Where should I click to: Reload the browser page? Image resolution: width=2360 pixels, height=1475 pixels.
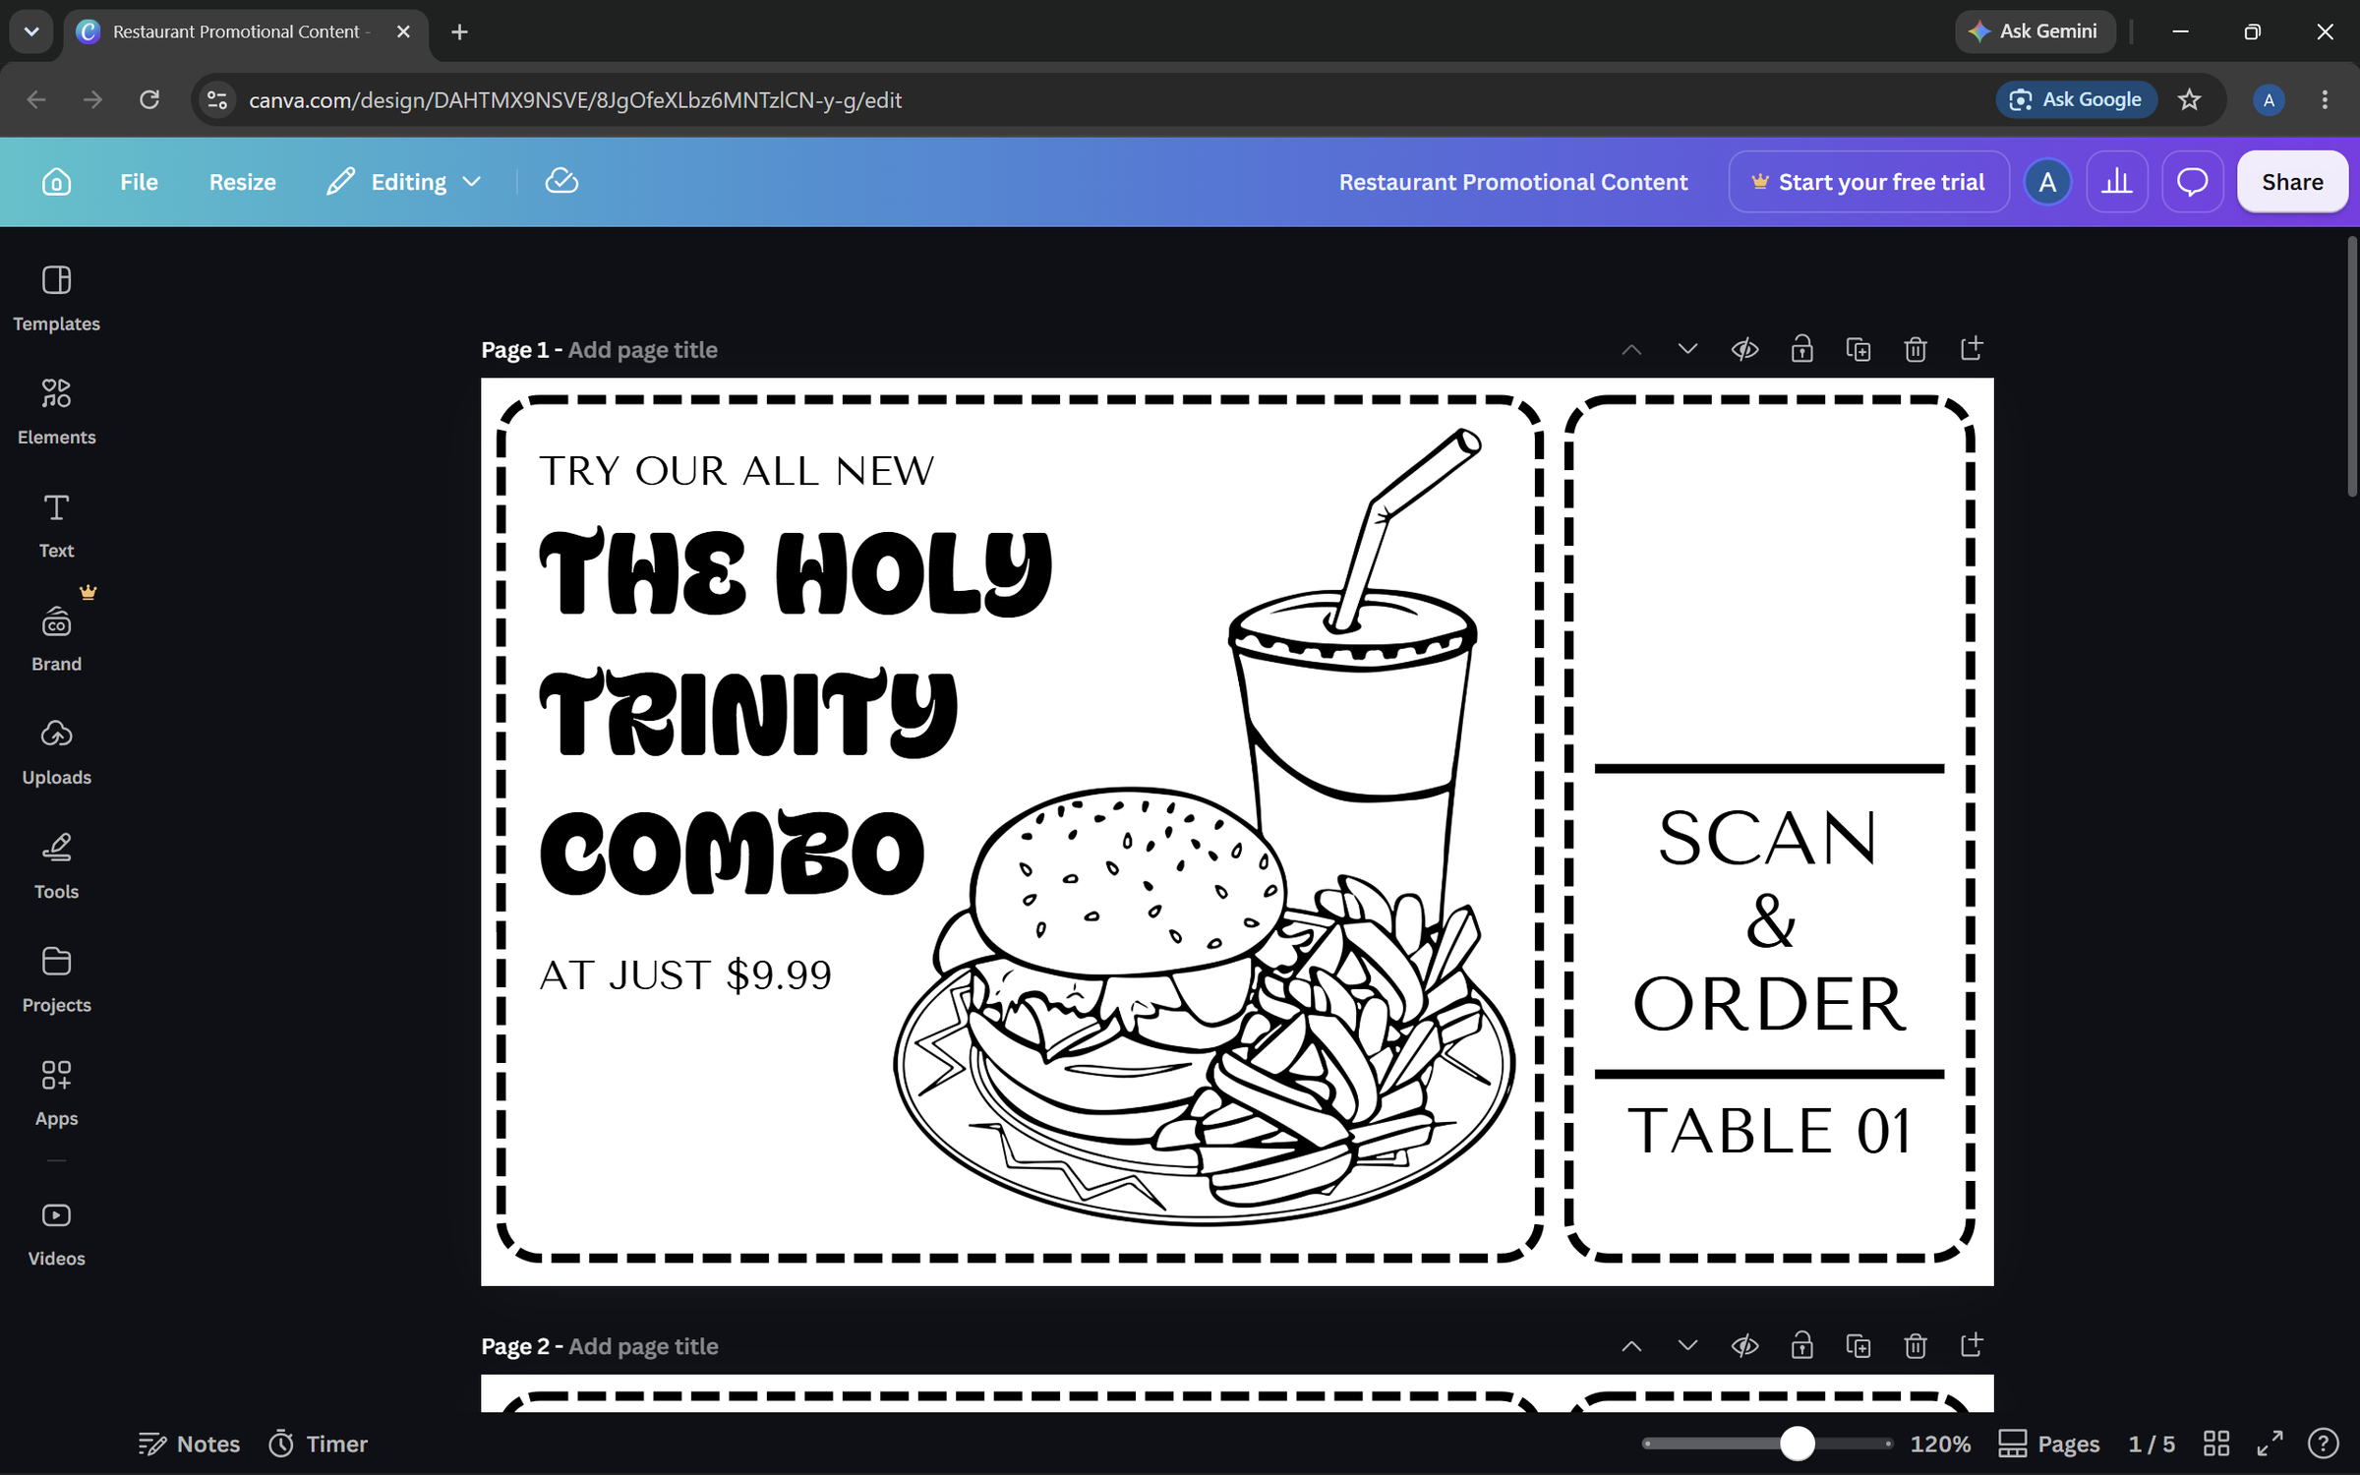click(x=149, y=99)
